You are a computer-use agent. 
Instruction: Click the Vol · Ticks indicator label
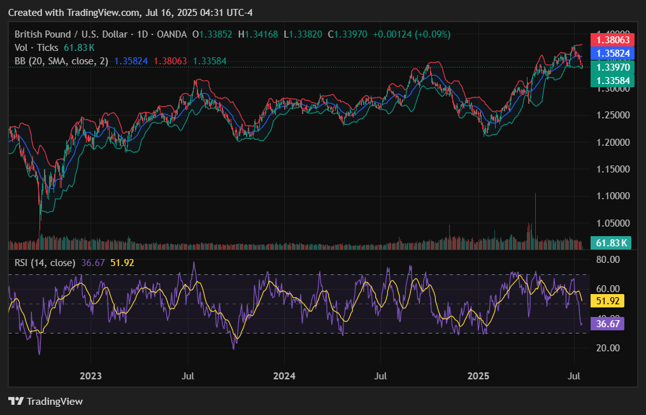click(x=36, y=48)
